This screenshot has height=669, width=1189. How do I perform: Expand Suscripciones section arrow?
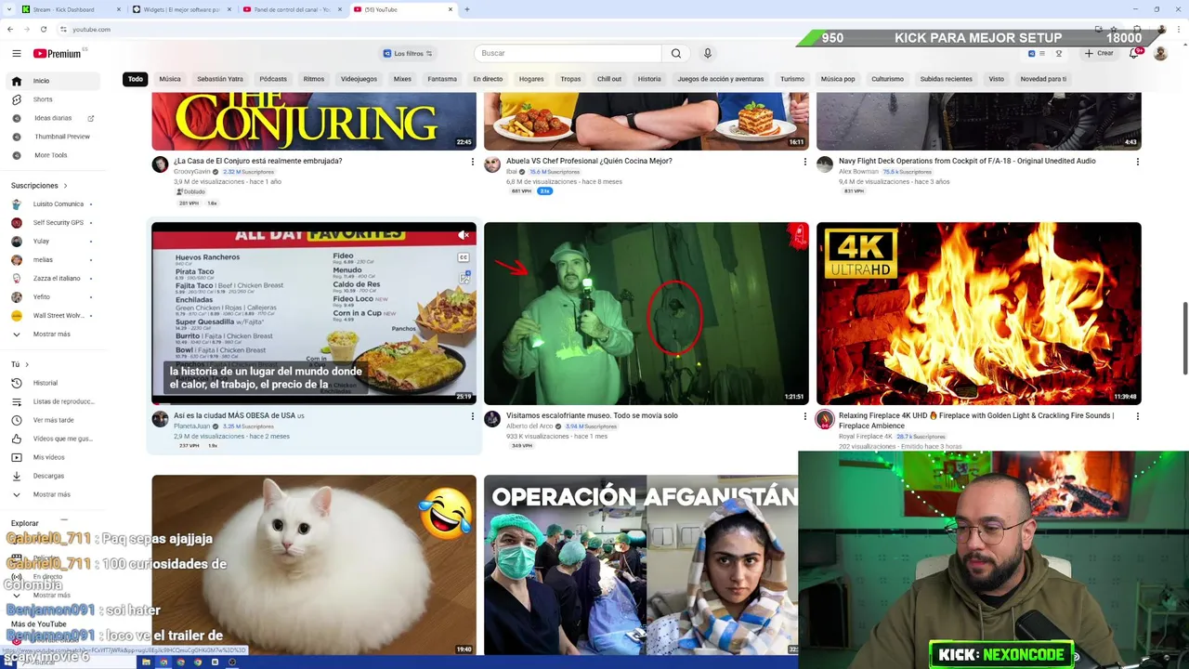(65, 186)
